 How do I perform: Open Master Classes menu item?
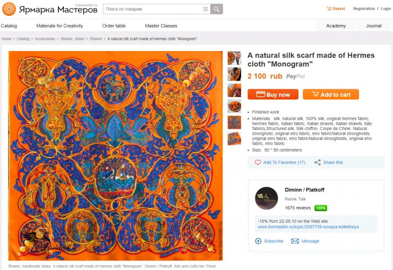pos(161,26)
